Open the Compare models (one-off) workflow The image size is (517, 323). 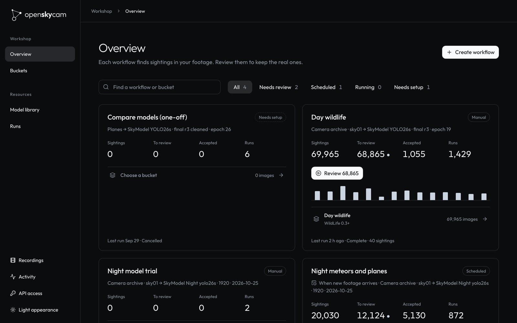[x=147, y=117]
